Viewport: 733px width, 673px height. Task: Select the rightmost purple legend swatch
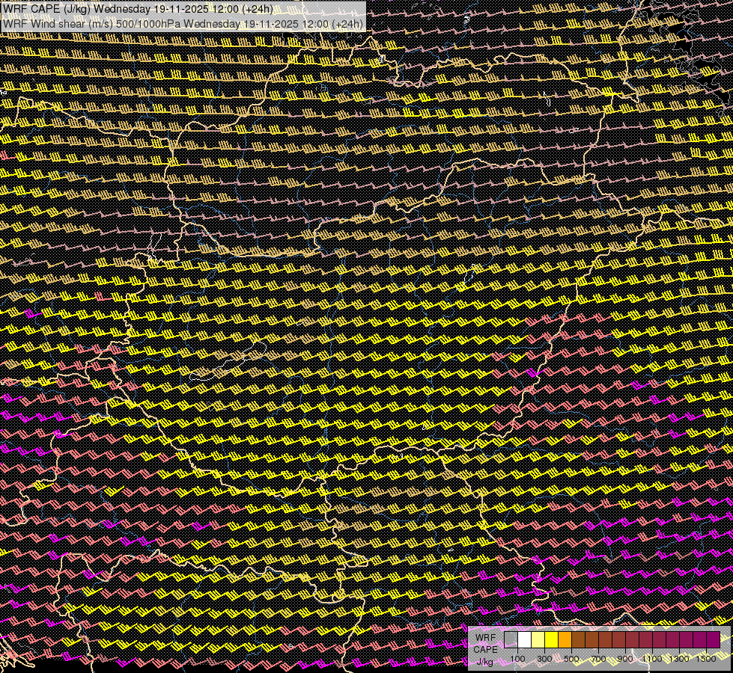[713, 640]
